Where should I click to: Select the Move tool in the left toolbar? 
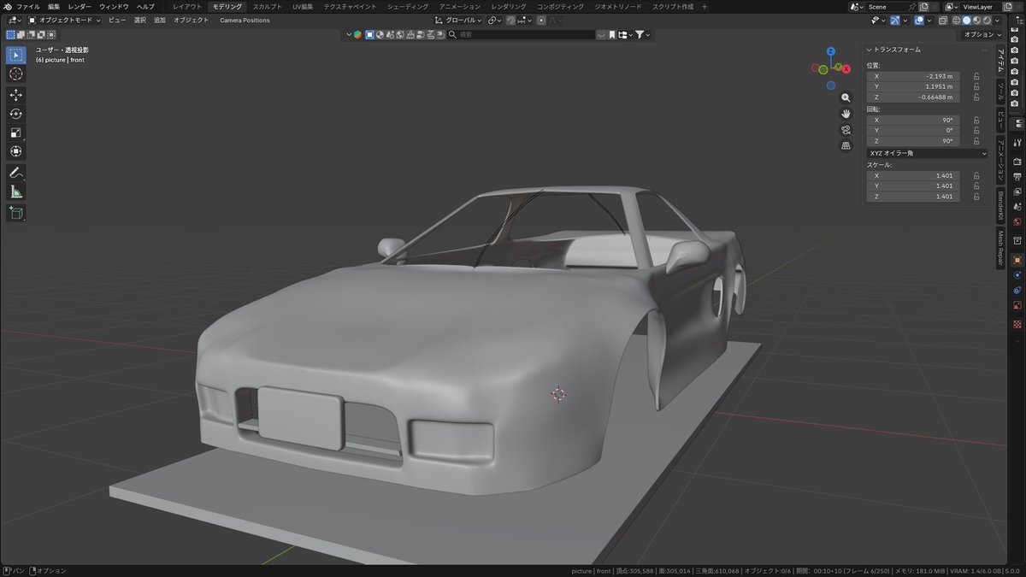click(x=16, y=95)
